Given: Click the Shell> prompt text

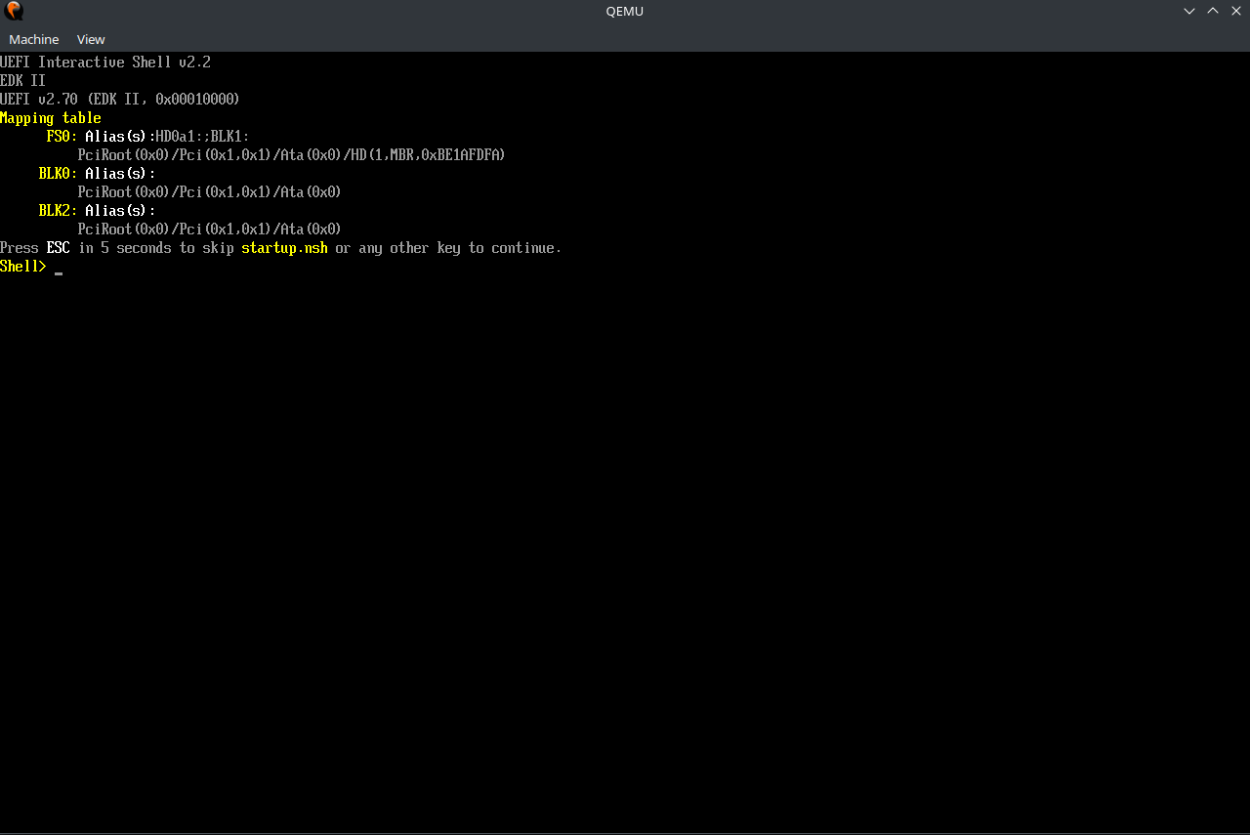Looking at the screenshot, I should click(21, 266).
